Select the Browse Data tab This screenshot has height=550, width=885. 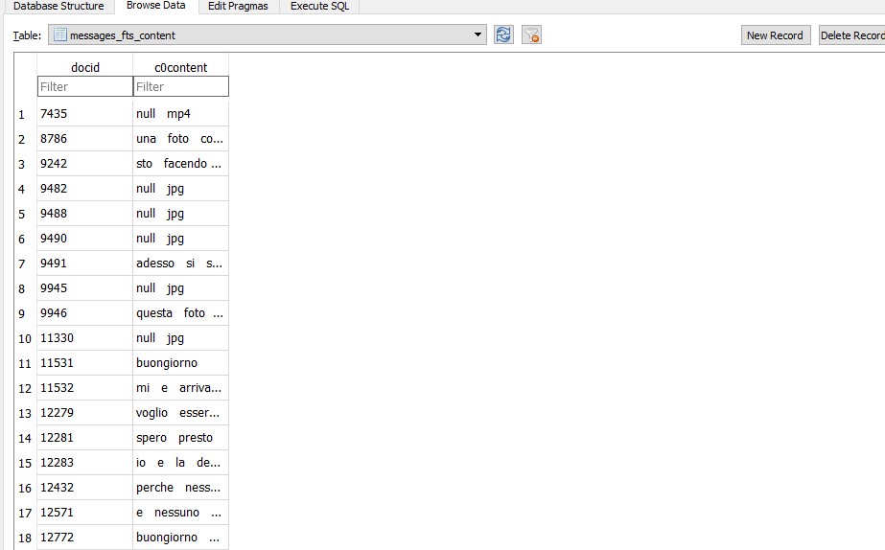[155, 6]
